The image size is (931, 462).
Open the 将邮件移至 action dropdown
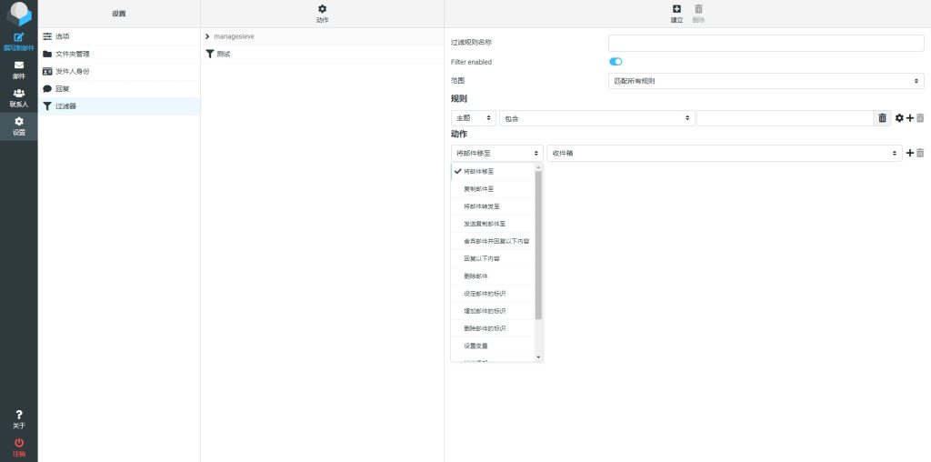pos(497,153)
